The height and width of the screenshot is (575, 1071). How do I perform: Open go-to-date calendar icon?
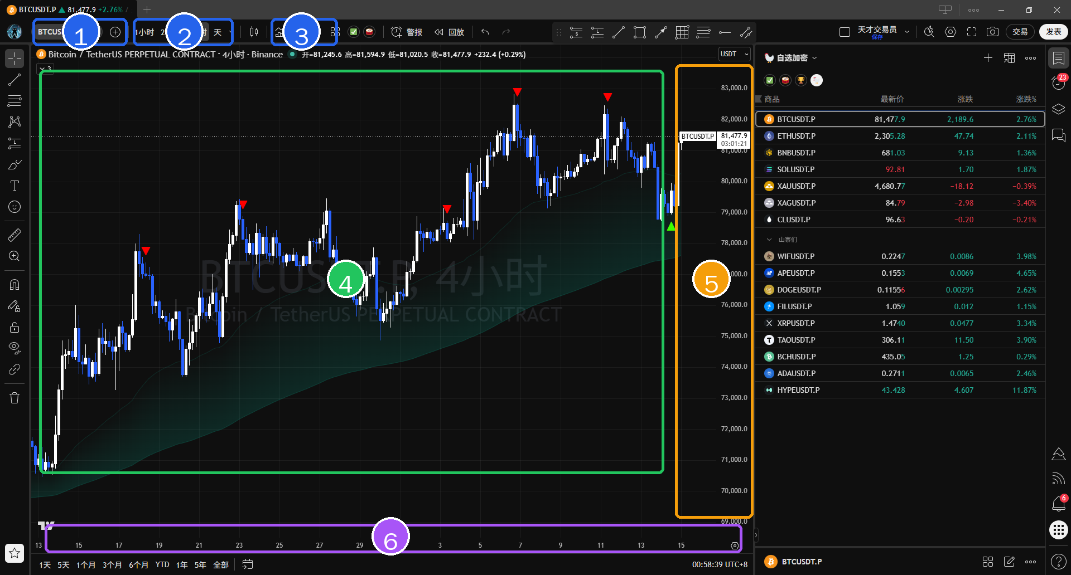coord(248,564)
